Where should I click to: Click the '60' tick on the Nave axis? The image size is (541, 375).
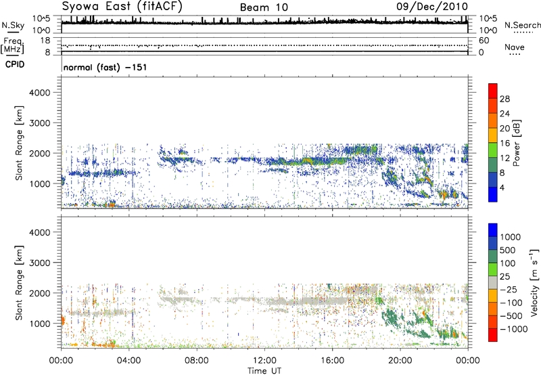click(484, 41)
